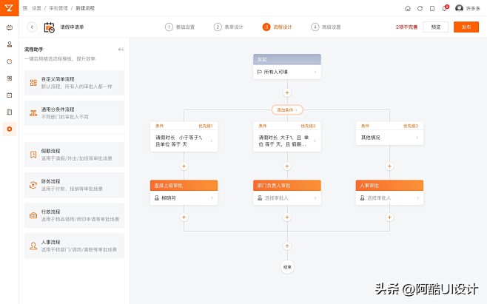The width and height of the screenshot is (487, 304).
Task: Open the four-loop apps icon in left sidebar
Action: (10, 78)
